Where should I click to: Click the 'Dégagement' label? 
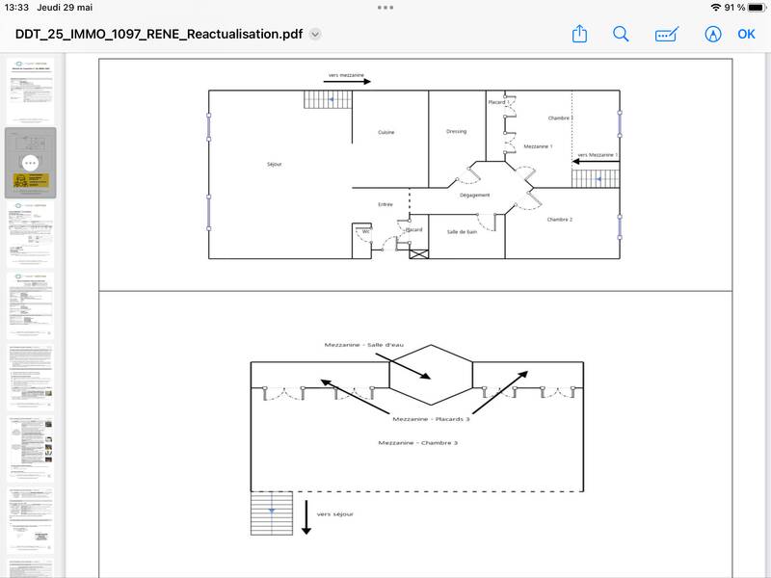tap(474, 196)
